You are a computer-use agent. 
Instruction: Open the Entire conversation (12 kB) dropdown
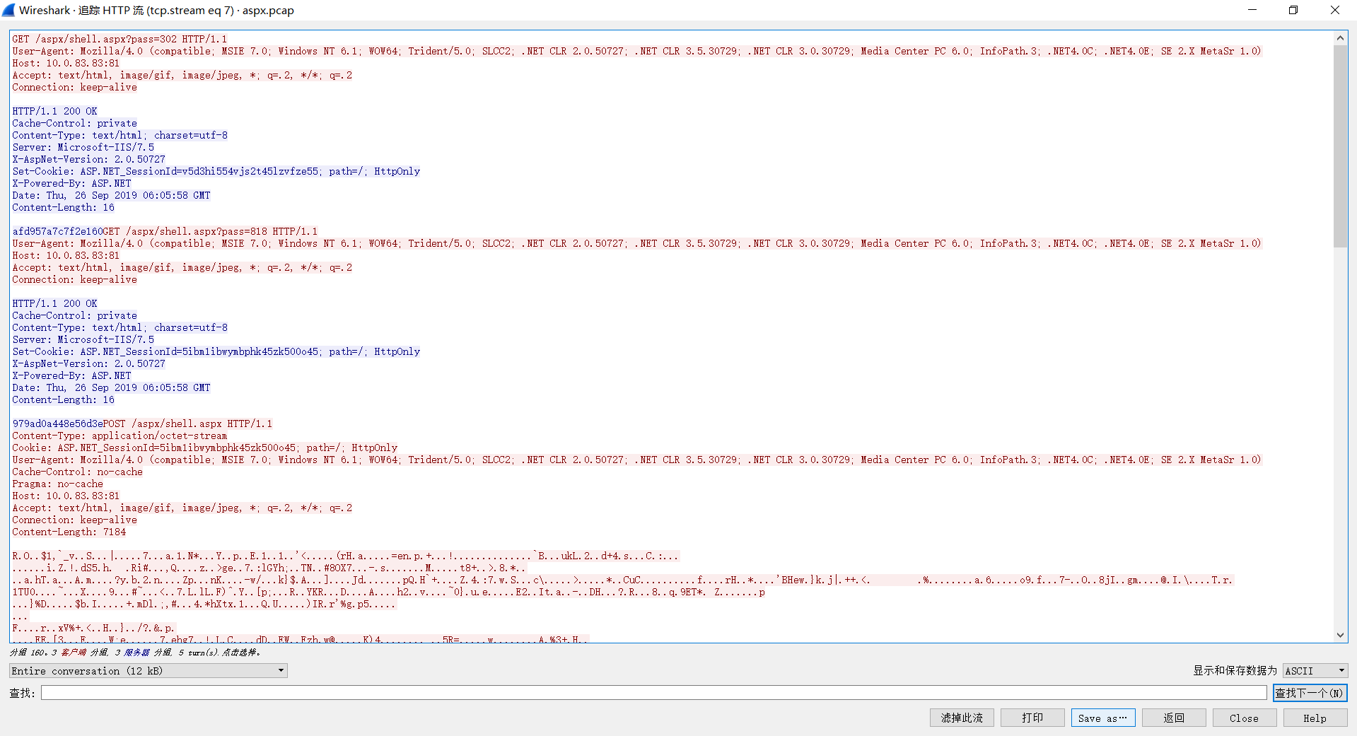[148, 670]
